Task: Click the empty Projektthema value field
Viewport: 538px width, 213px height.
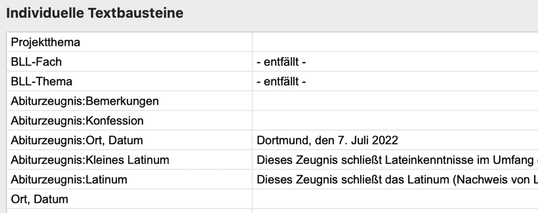Action: point(395,42)
